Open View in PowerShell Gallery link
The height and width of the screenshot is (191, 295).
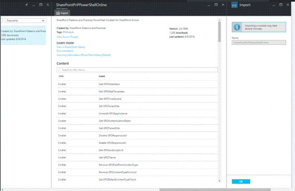point(71,47)
